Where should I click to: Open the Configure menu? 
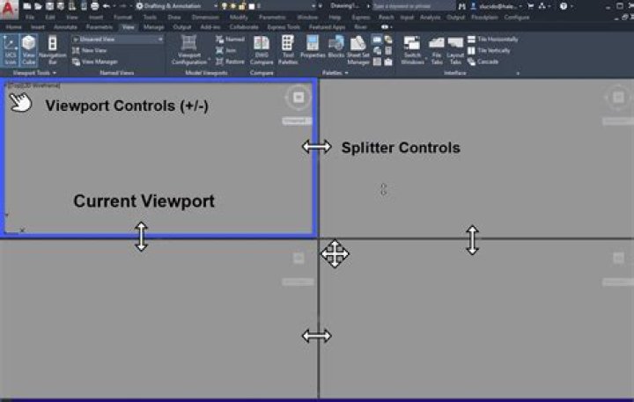pyautogui.click(x=517, y=18)
